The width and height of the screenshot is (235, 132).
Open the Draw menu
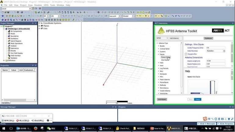click(31, 5)
